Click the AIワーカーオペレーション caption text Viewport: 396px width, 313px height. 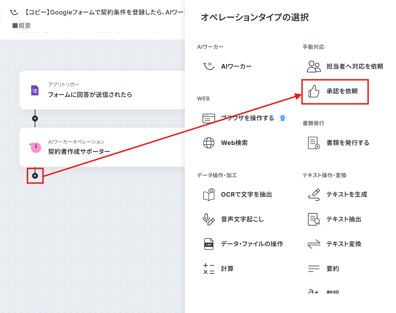(x=76, y=142)
